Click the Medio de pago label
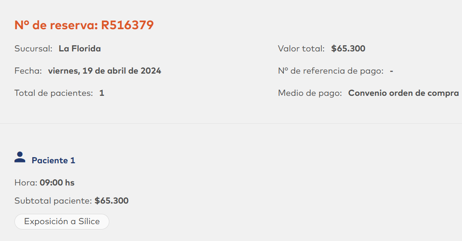The height and width of the screenshot is (241, 462). pos(310,93)
